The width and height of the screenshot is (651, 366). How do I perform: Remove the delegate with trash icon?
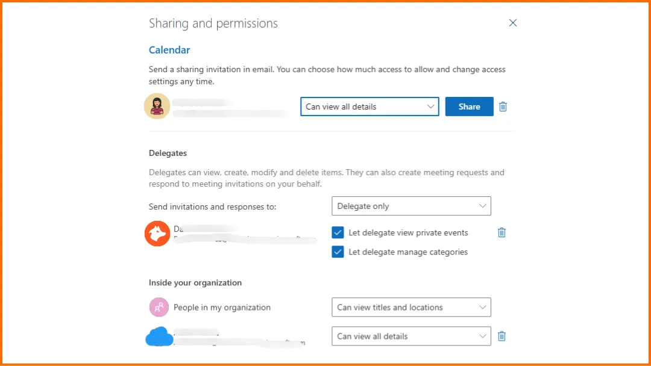tap(502, 232)
